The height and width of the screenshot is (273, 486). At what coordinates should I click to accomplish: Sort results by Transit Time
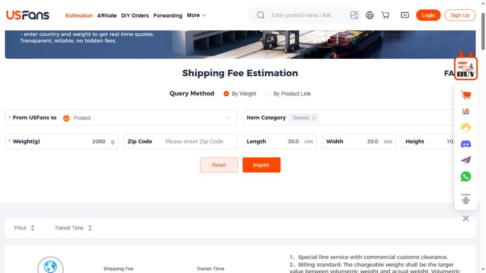click(x=73, y=228)
